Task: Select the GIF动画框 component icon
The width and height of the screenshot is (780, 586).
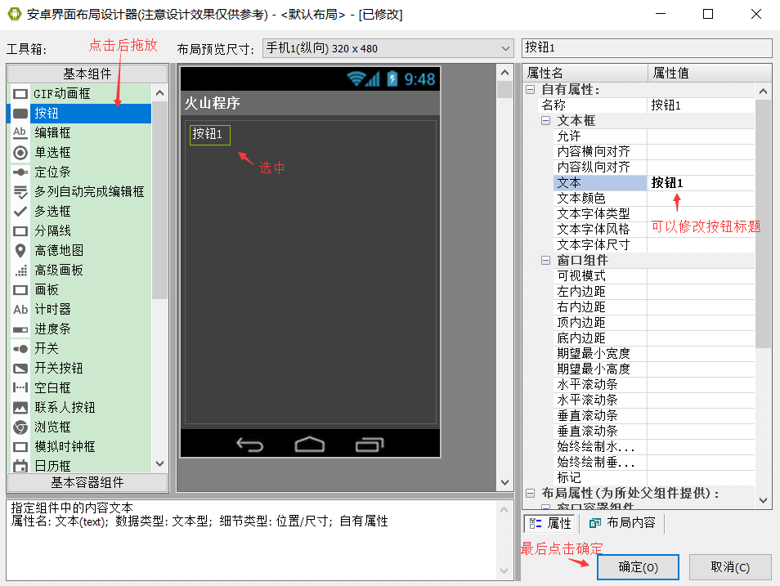Action: pyautogui.click(x=20, y=94)
